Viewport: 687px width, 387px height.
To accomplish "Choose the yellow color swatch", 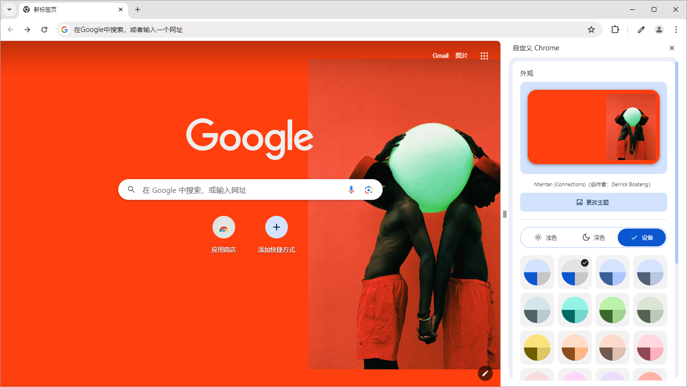I will pyautogui.click(x=537, y=348).
